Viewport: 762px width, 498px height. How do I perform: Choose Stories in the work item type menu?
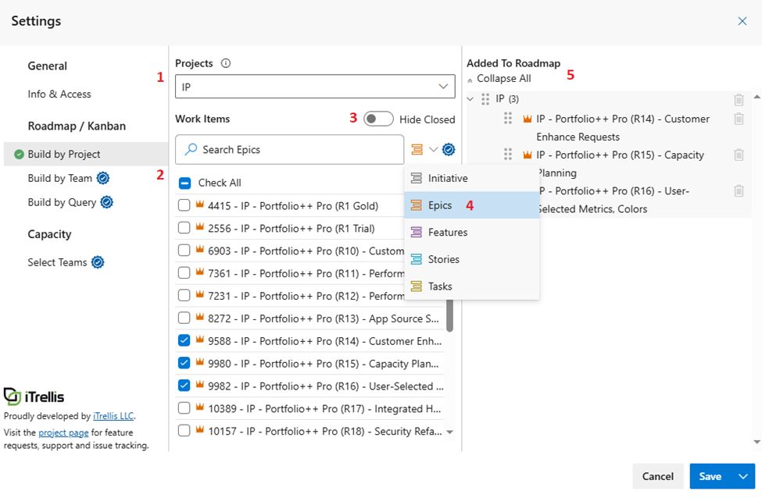click(443, 259)
